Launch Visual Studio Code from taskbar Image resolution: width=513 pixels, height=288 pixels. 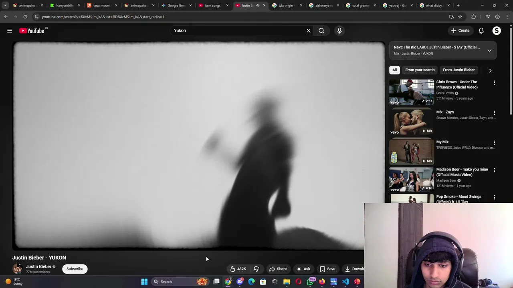click(x=345, y=282)
